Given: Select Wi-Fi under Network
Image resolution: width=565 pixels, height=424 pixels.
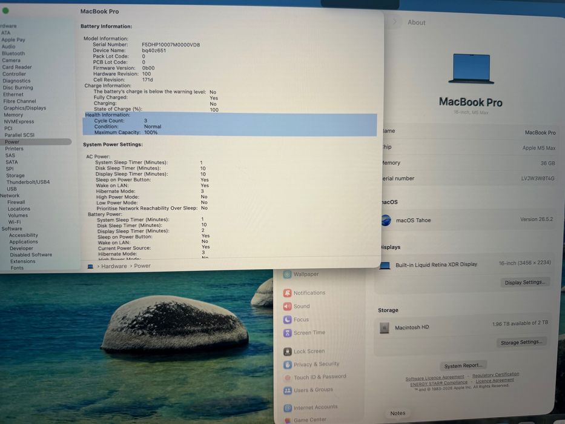Looking at the screenshot, I should [15, 222].
